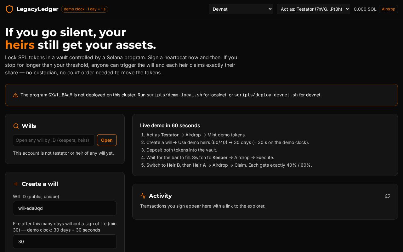Click the GXWf…BAaM program ID

[60, 95]
